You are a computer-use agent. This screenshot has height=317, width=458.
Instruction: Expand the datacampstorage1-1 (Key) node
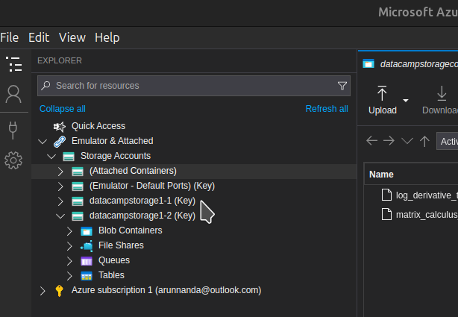[60, 201]
